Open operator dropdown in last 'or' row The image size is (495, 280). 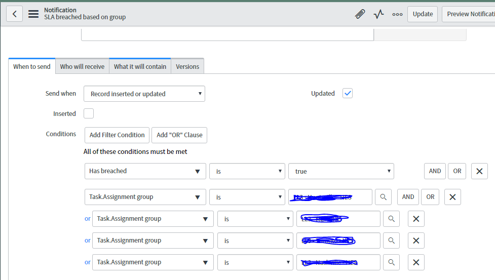(x=255, y=262)
